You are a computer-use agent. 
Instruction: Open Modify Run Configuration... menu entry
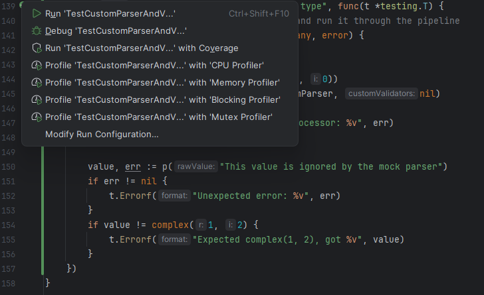[x=102, y=134]
